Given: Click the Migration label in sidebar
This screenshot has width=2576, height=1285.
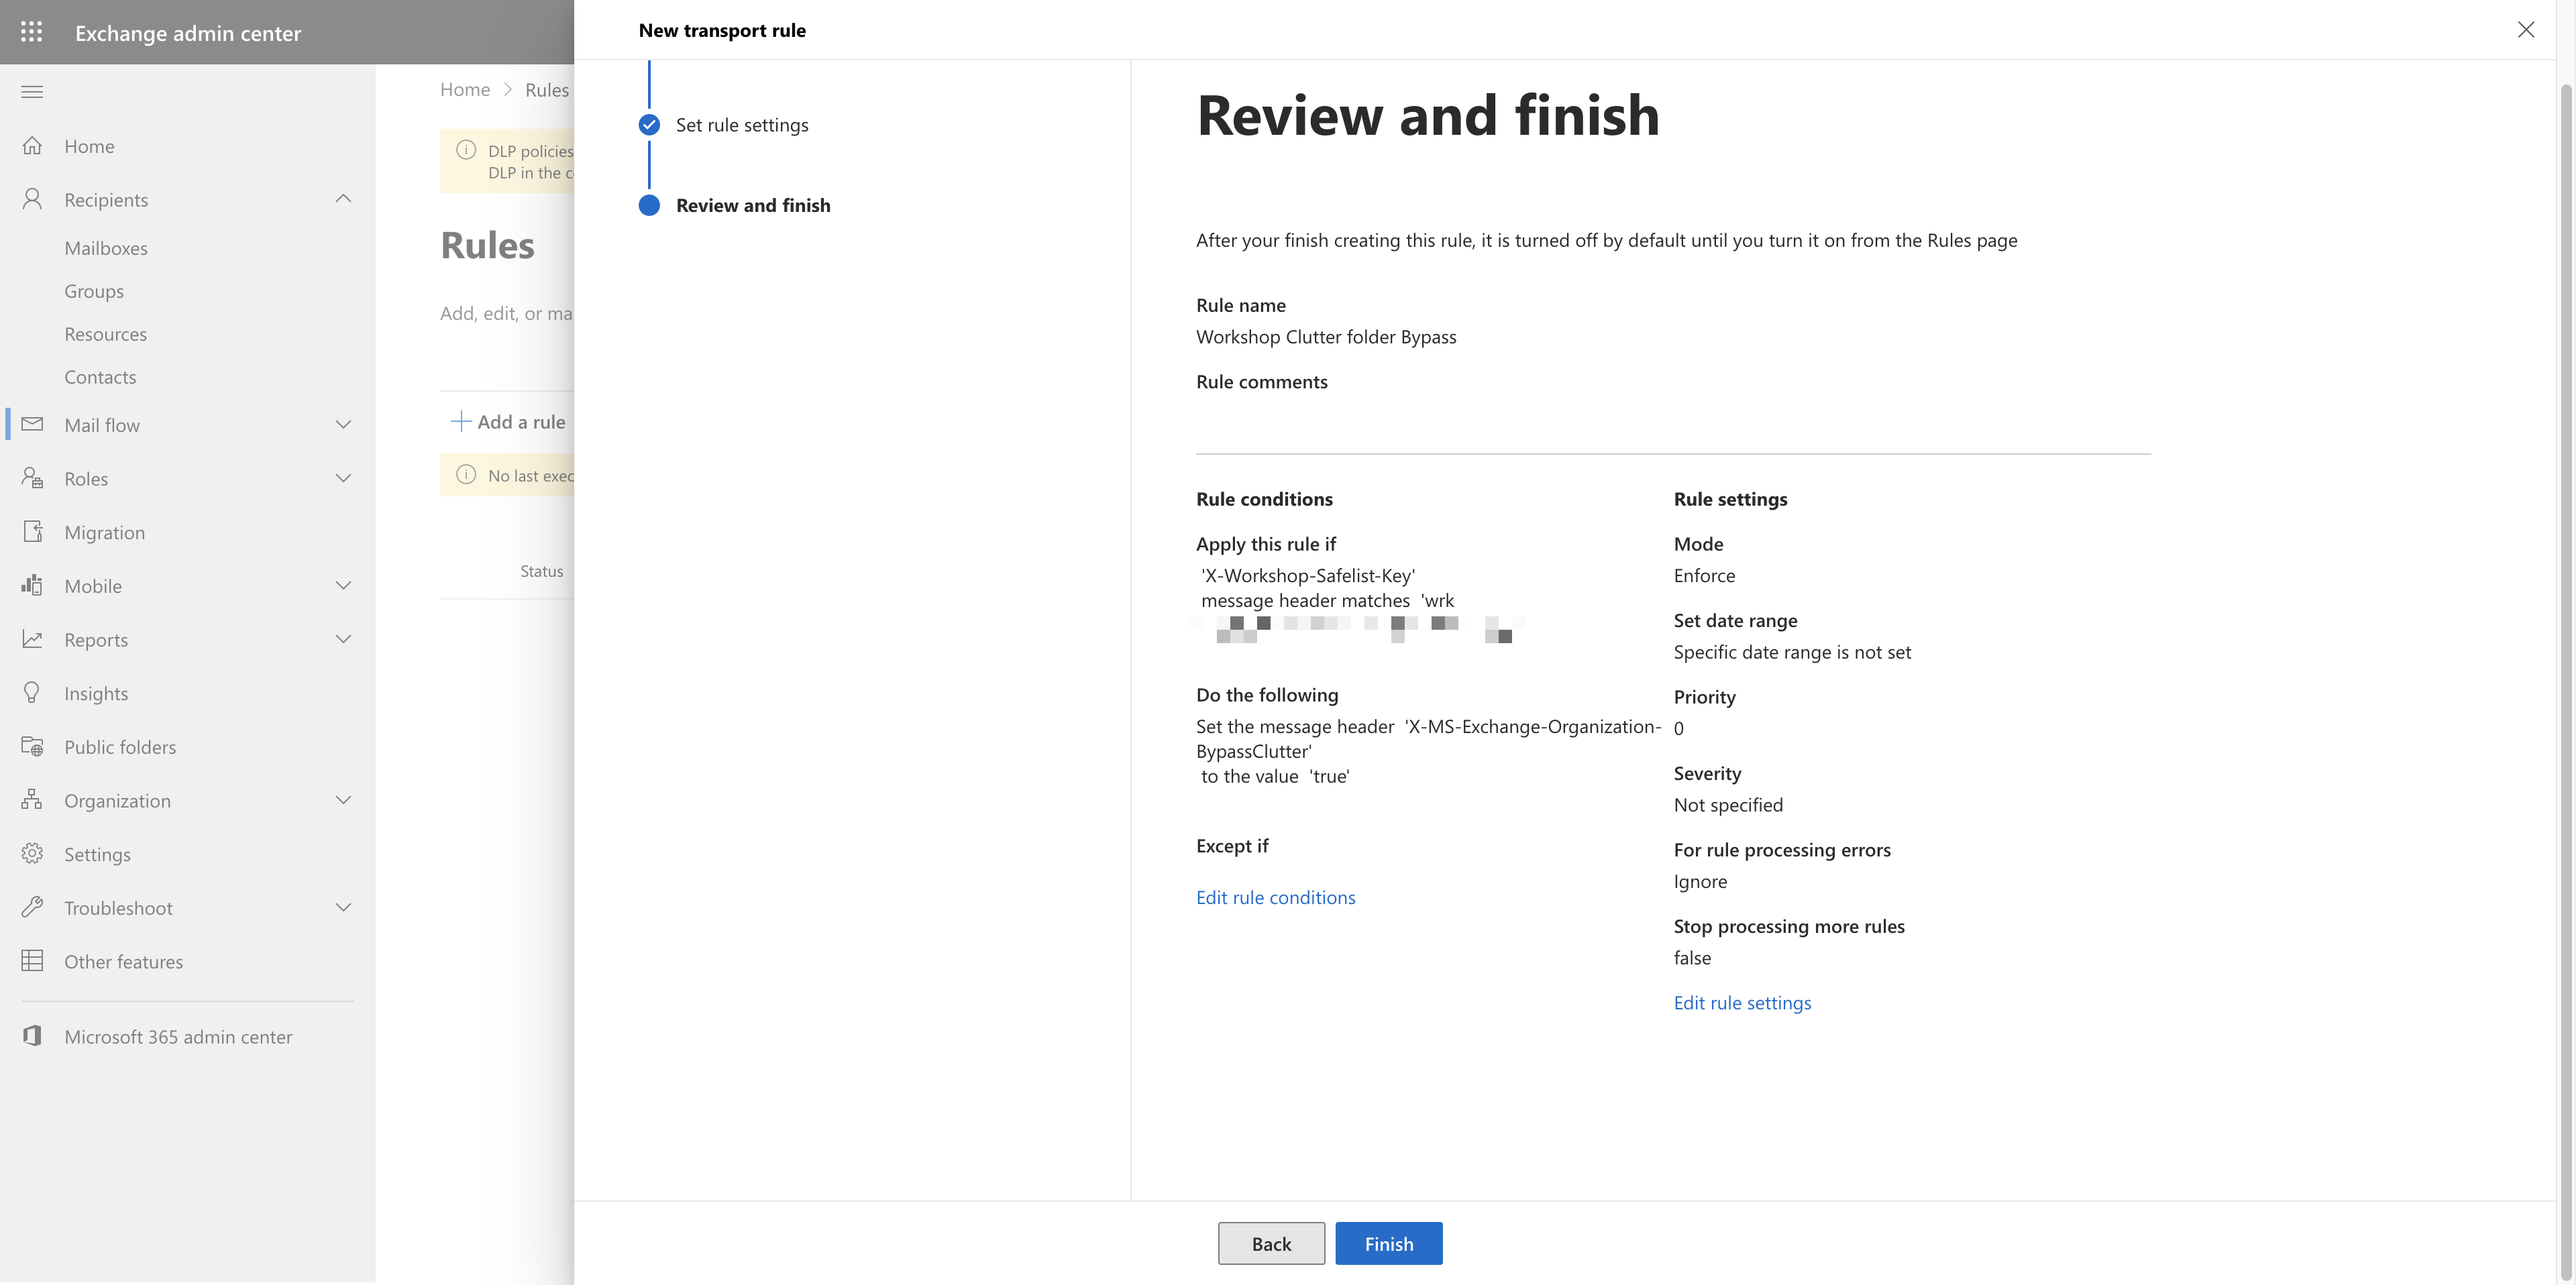Looking at the screenshot, I should (104, 532).
